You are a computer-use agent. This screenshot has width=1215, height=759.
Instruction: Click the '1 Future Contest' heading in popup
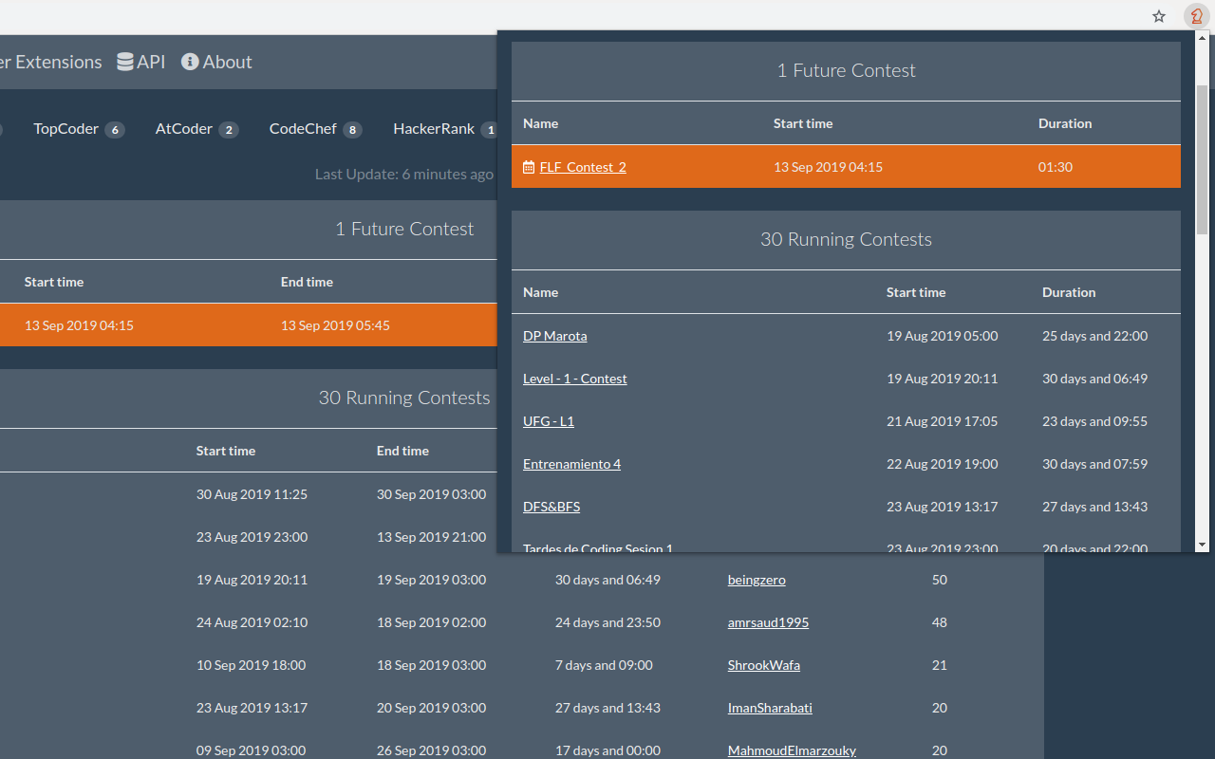[846, 71]
